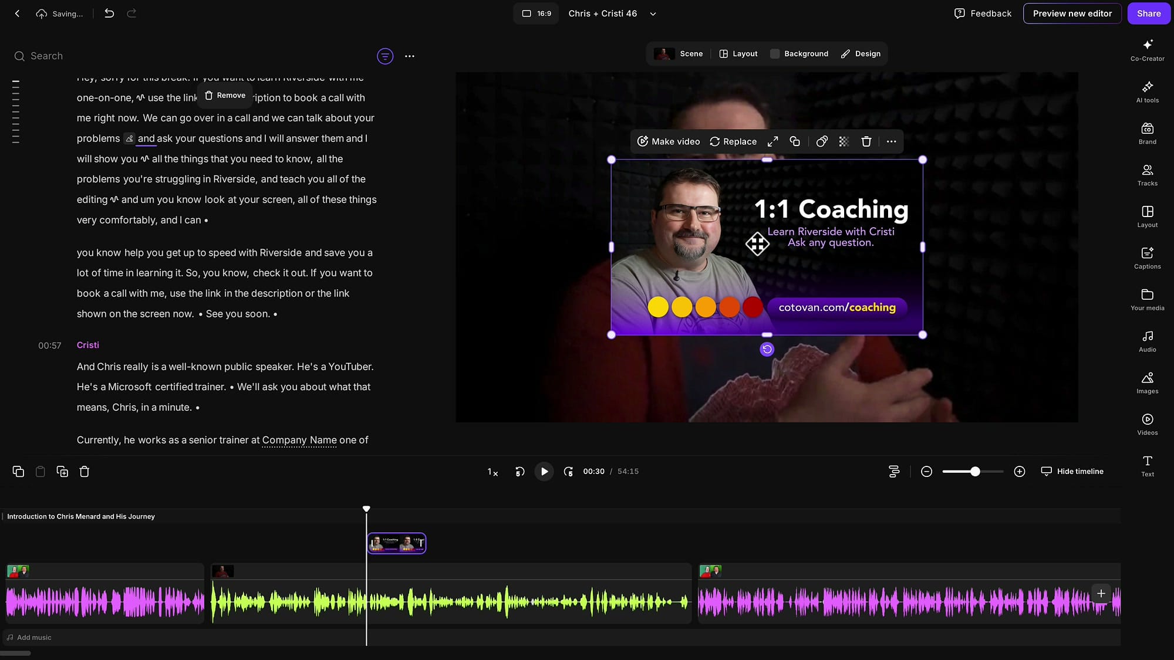Open the Images panel
This screenshot has height=660, width=1174.
1148,383
